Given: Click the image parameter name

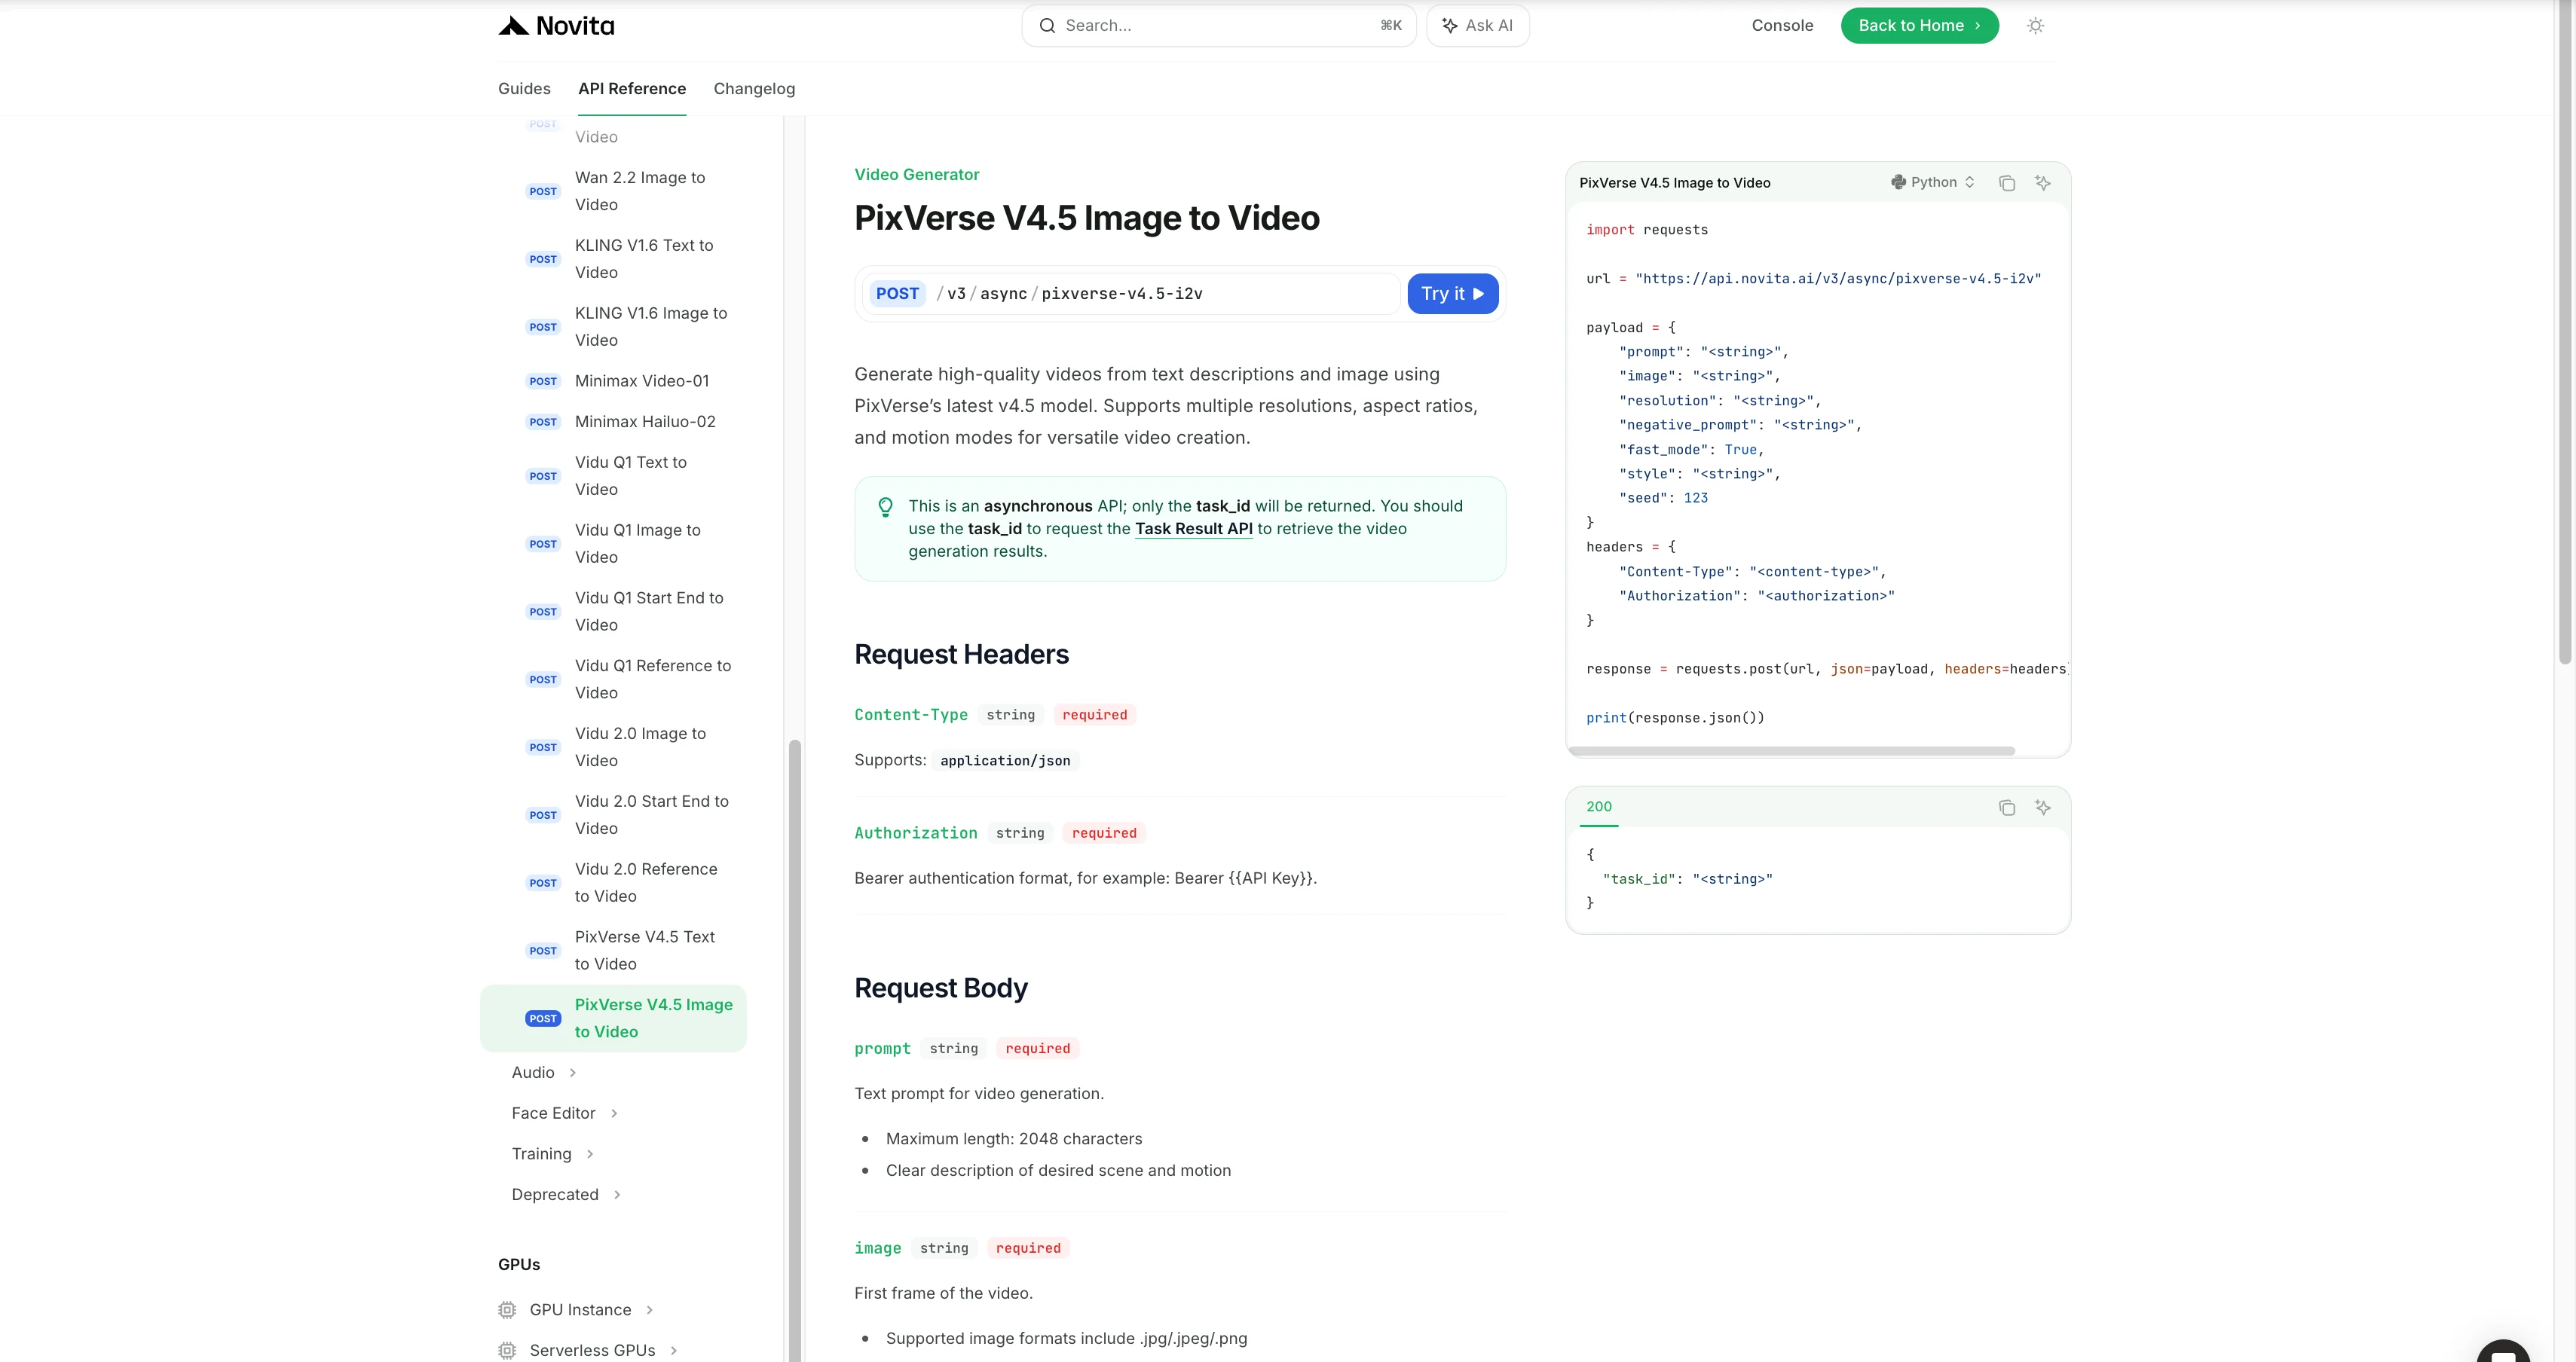Looking at the screenshot, I should pyautogui.click(x=877, y=1249).
